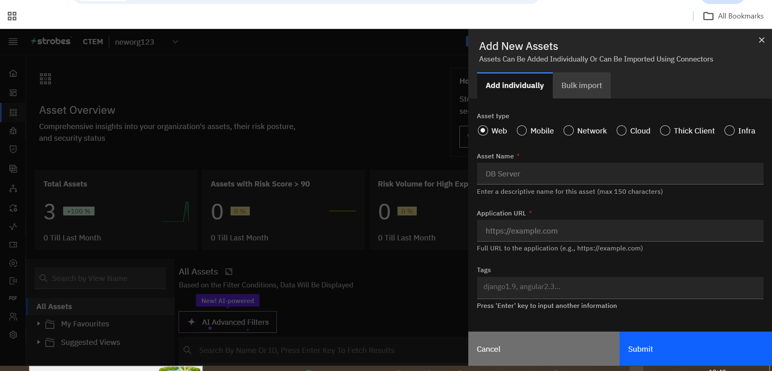Click the users icon in sidebar
This screenshot has height=371, width=772.
(13, 317)
